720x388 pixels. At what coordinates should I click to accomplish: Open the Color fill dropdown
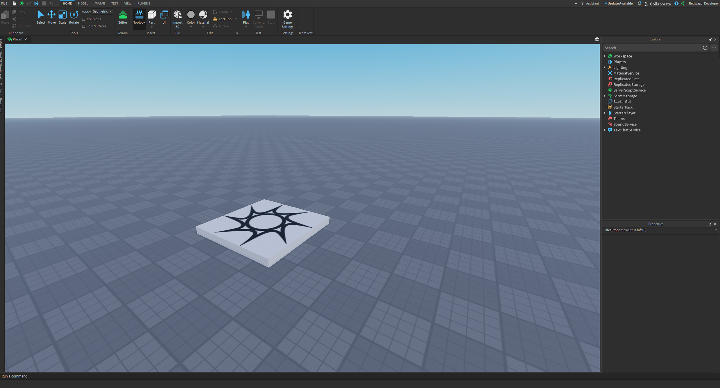point(191,27)
